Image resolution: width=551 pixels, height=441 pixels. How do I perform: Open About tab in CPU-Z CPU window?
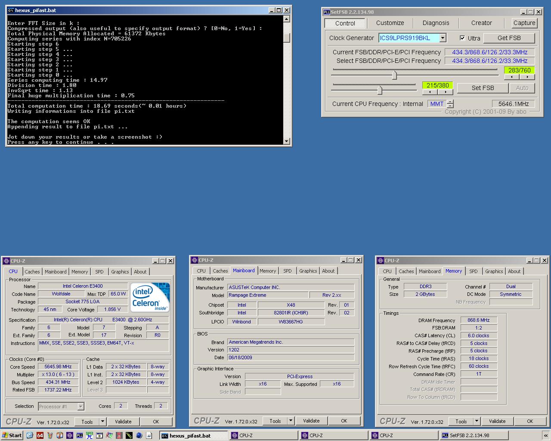pyautogui.click(x=140, y=272)
